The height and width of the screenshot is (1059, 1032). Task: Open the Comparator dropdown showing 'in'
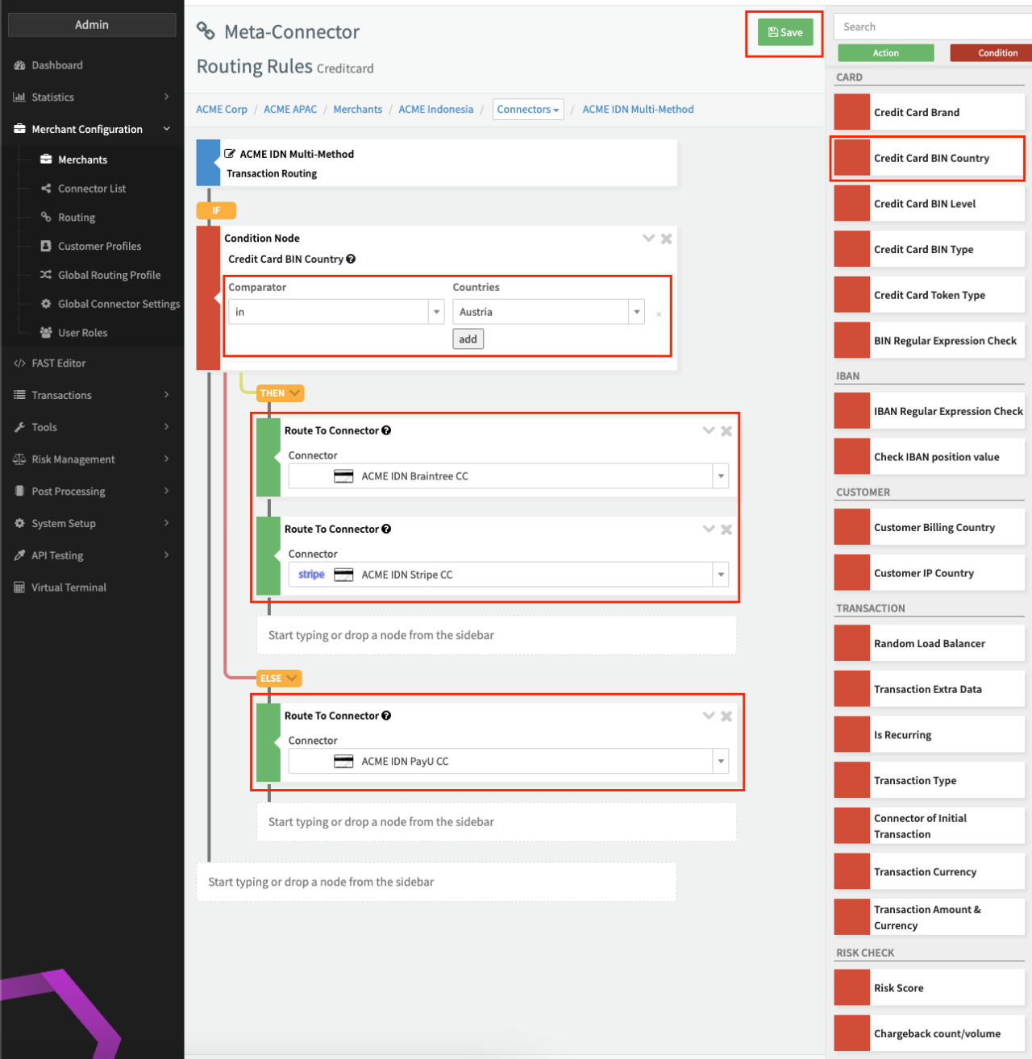point(336,312)
